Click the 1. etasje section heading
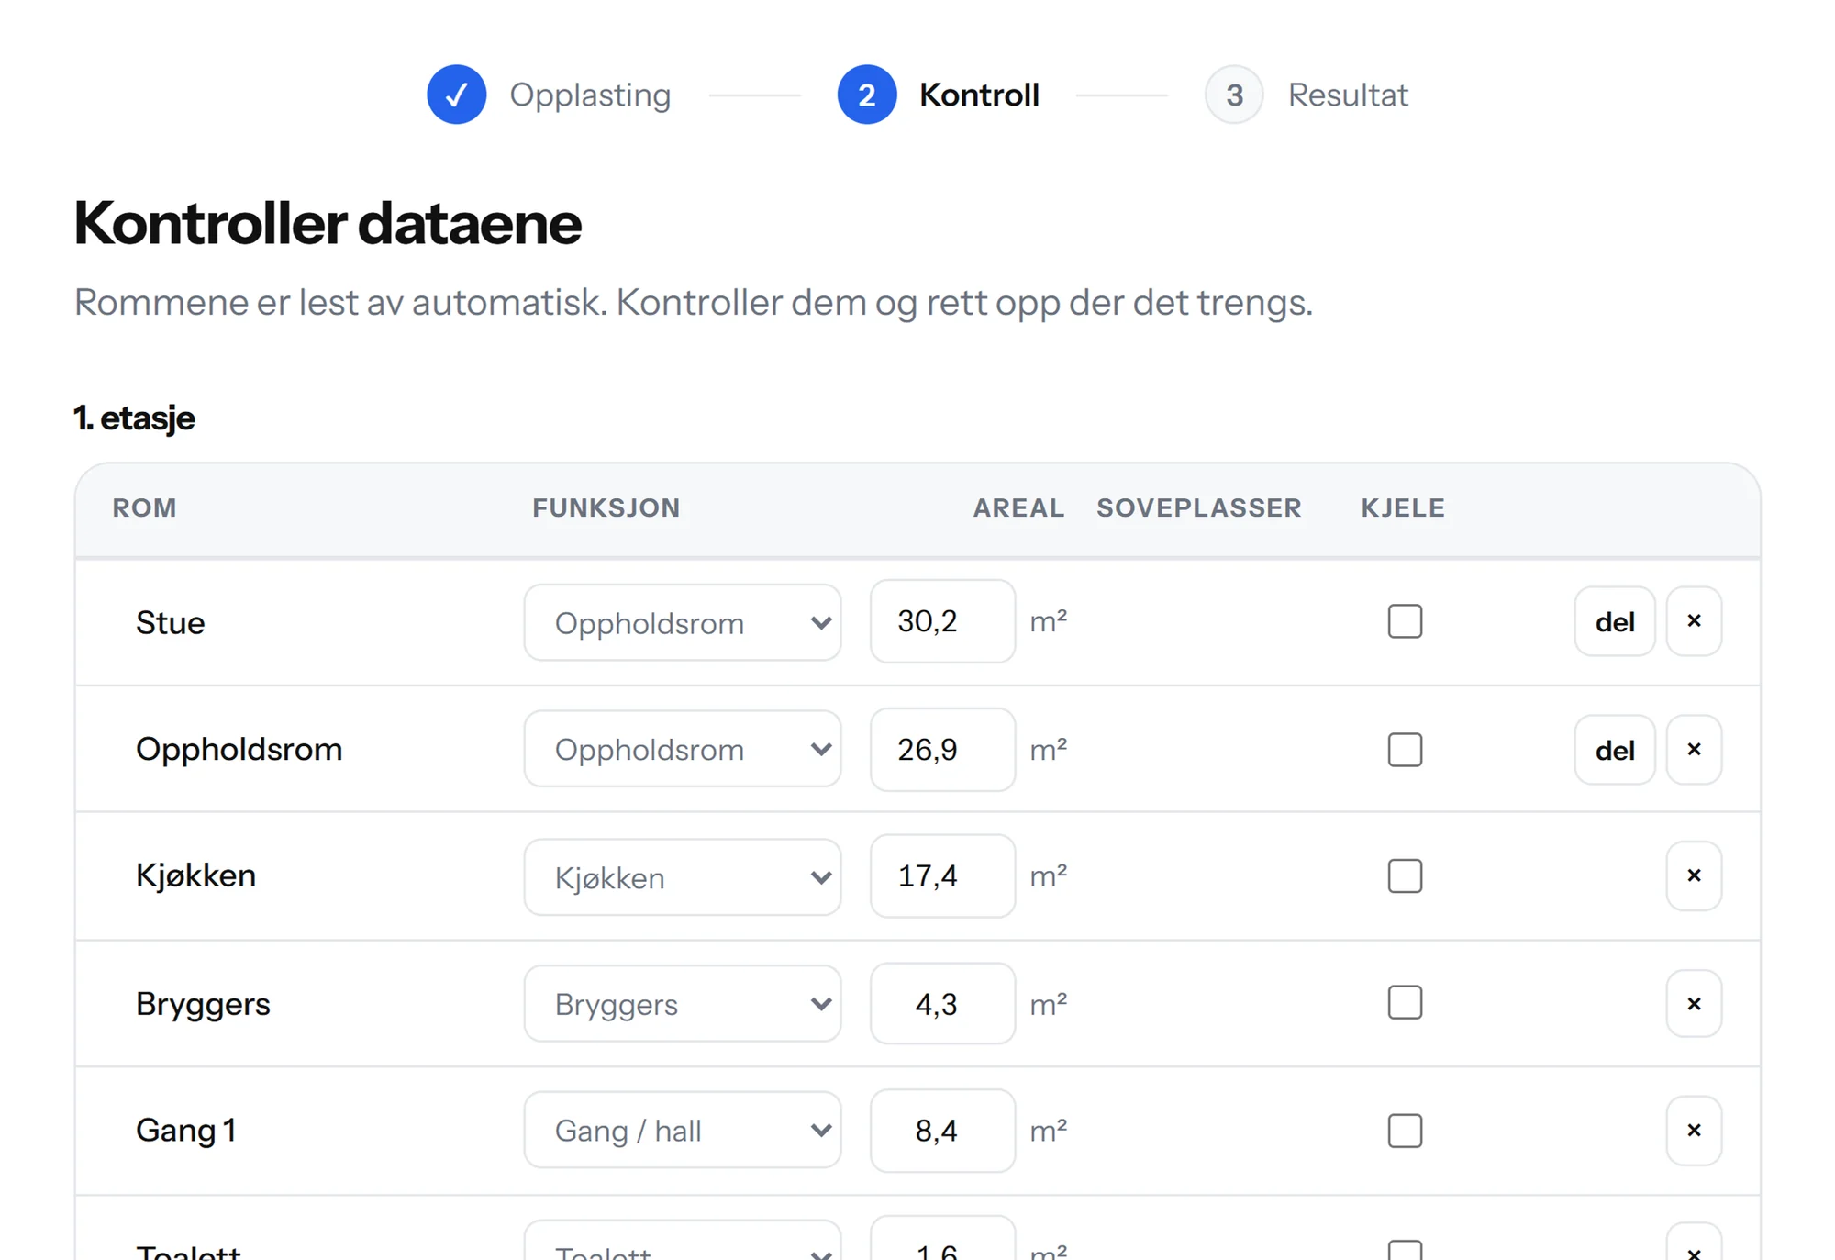The width and height of the screenshot is (1835, 1260). pyautogui.click(x=134, y=418)
